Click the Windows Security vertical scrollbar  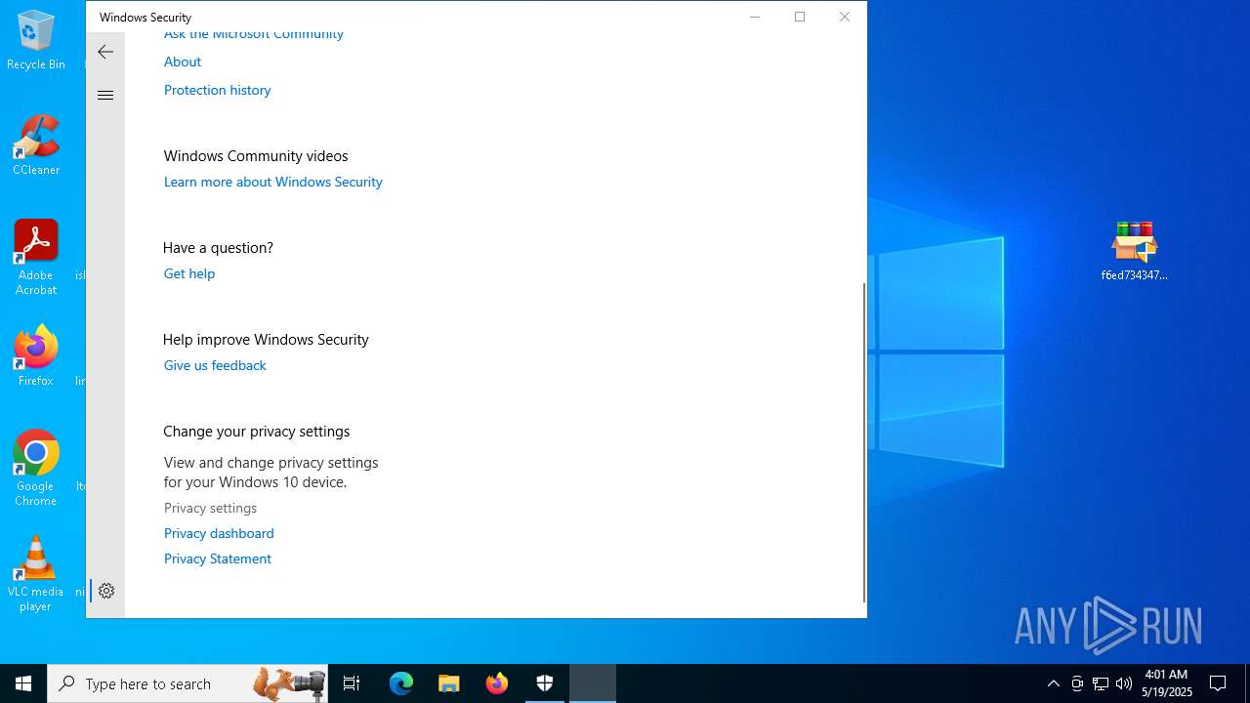click(863, 442)
